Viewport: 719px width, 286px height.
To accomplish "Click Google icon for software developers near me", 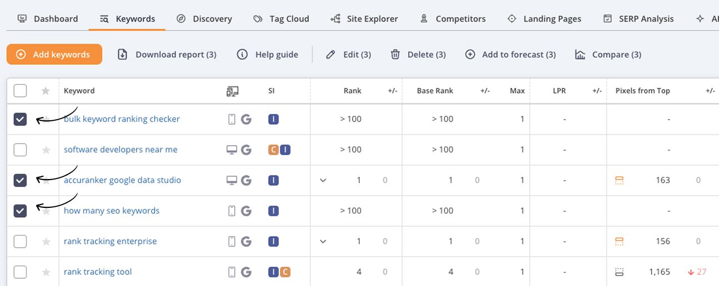I will [246, 150].
